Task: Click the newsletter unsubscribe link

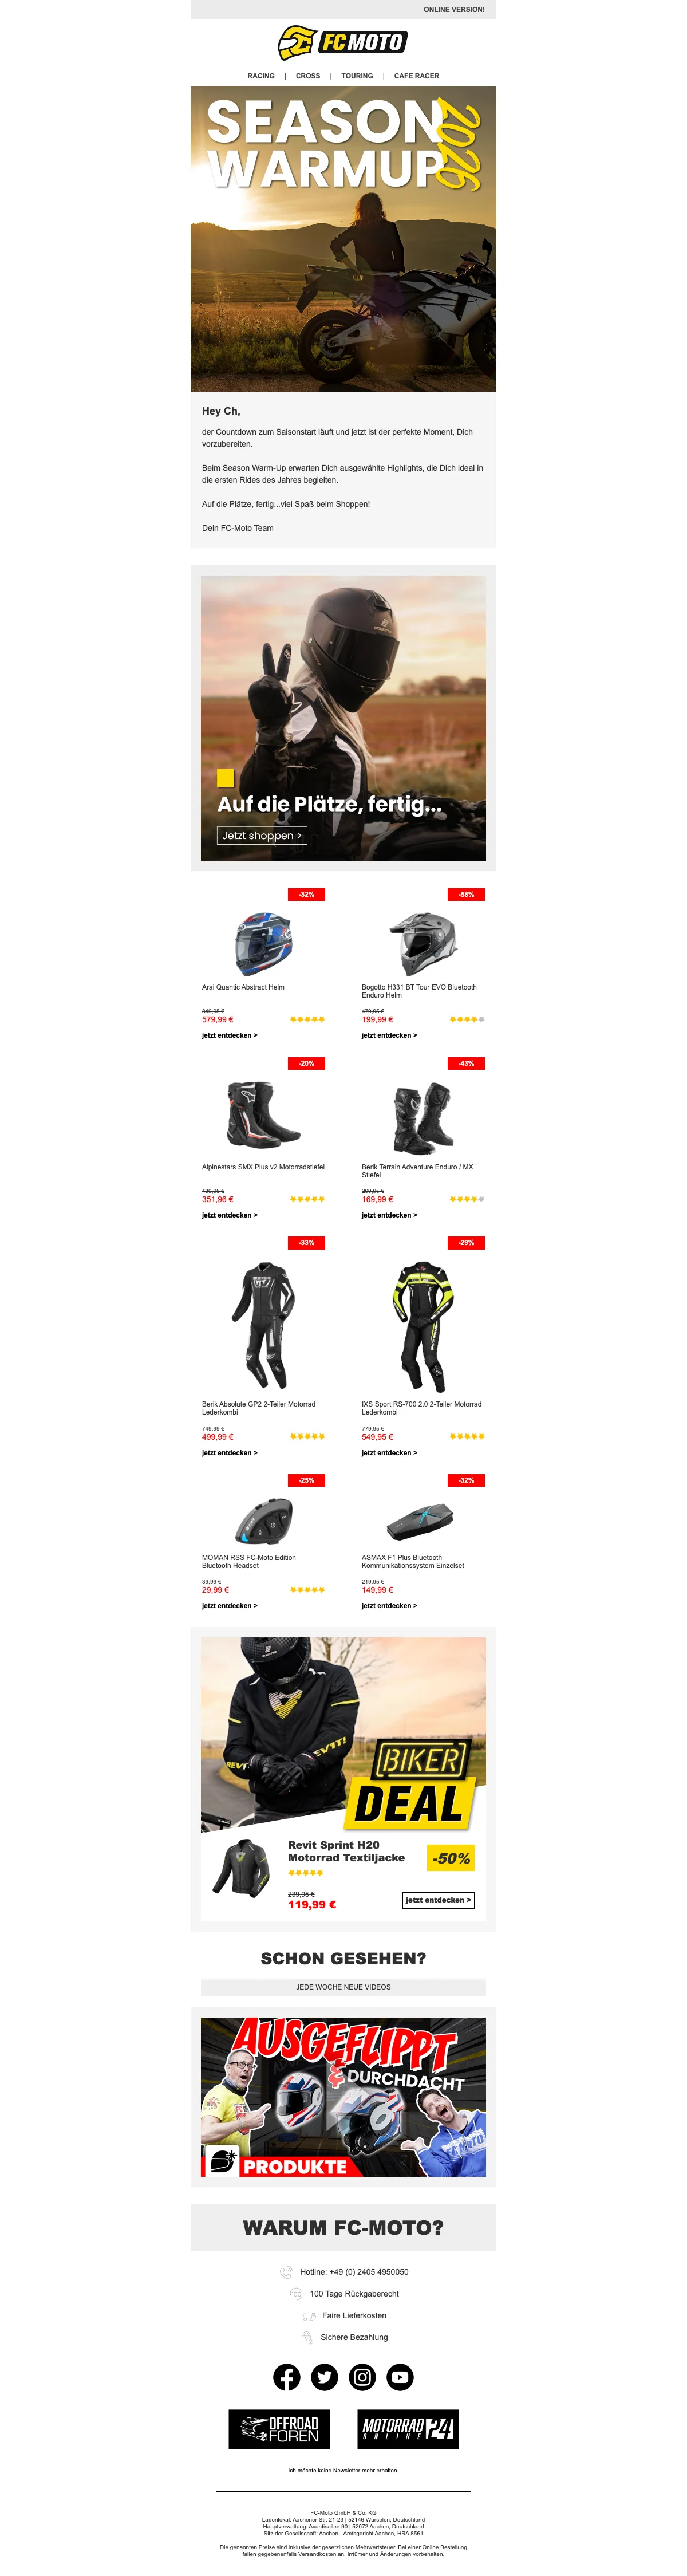Action: pyautogui.click(x=343, y=2470)
